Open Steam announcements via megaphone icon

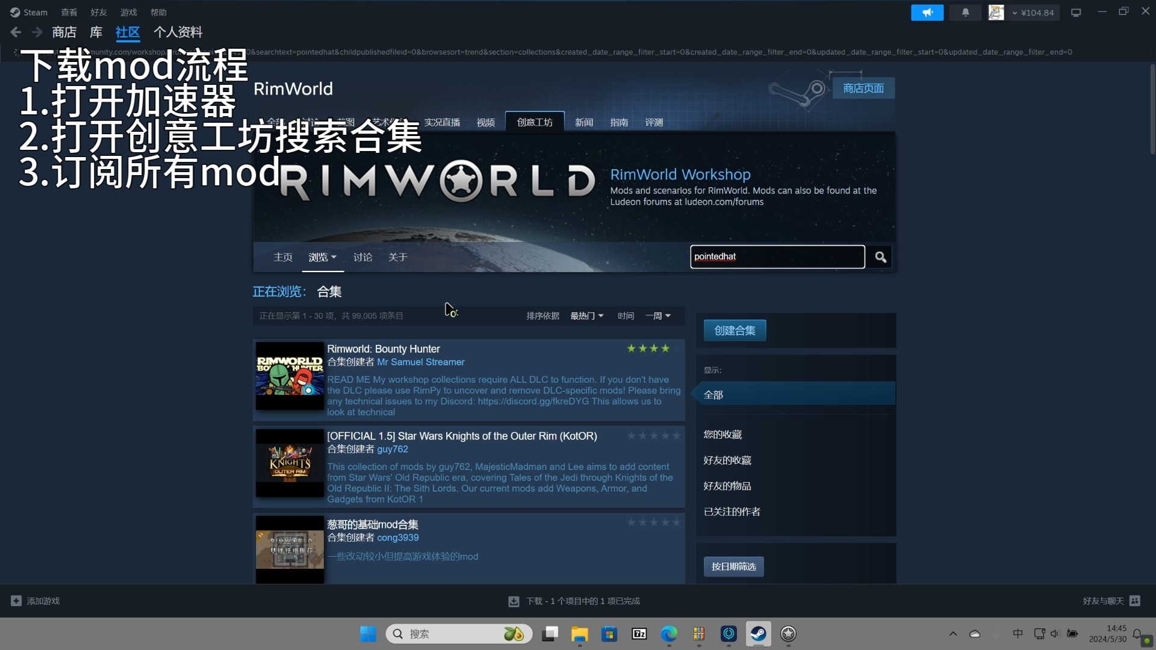point(927,12)
